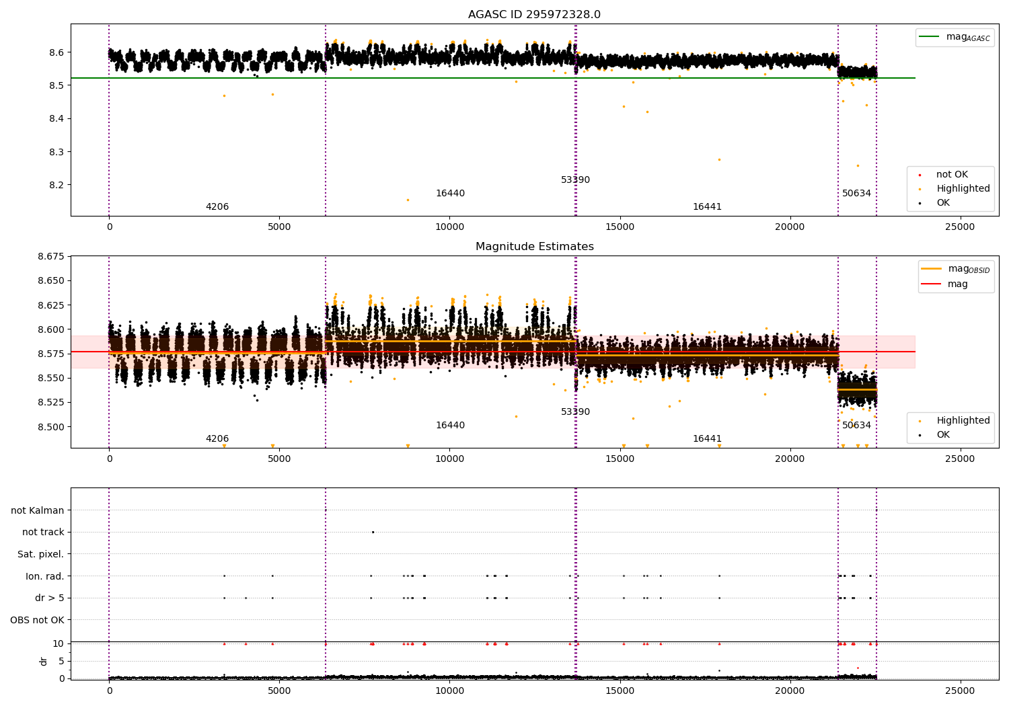1009x706 pixels.
Task: Click x-axis tick 25000 under top panel
Action: coord(960,227)
